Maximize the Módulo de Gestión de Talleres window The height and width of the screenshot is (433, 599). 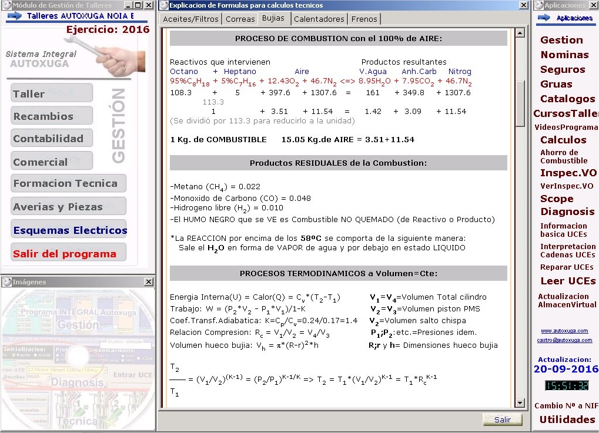138,5
